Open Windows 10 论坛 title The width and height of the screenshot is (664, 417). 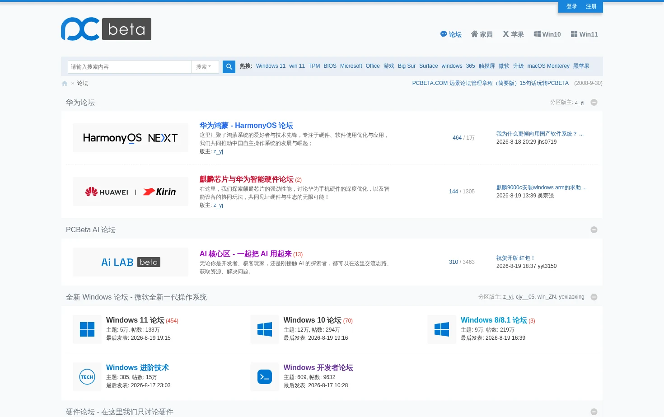312,320
